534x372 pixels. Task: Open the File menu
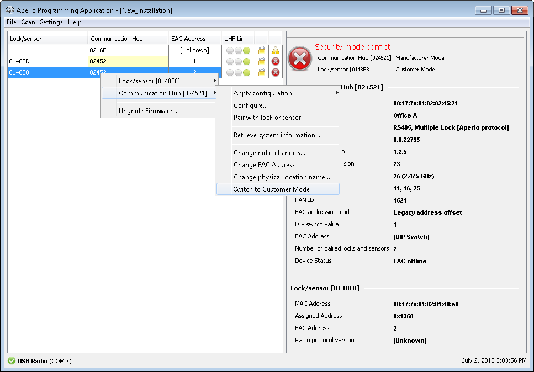[11, 22]
